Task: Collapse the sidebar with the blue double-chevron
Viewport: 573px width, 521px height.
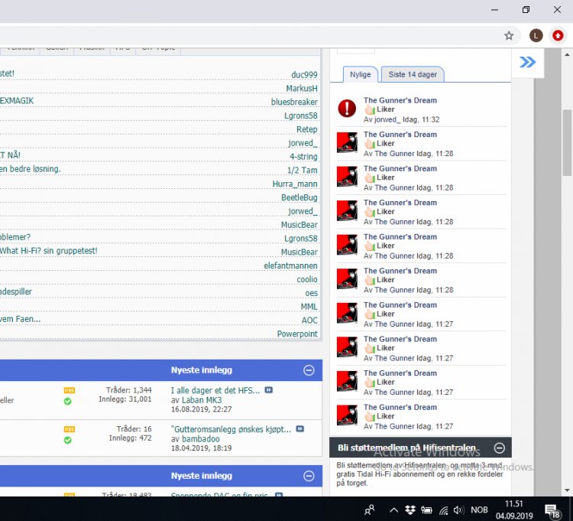Action: (527, 62)
